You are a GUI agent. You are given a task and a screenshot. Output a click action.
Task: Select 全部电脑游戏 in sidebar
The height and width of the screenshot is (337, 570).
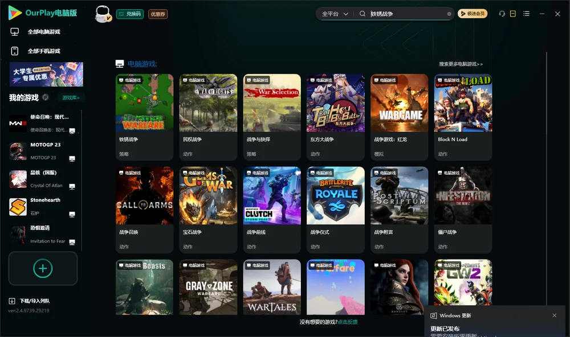point(44,32)
